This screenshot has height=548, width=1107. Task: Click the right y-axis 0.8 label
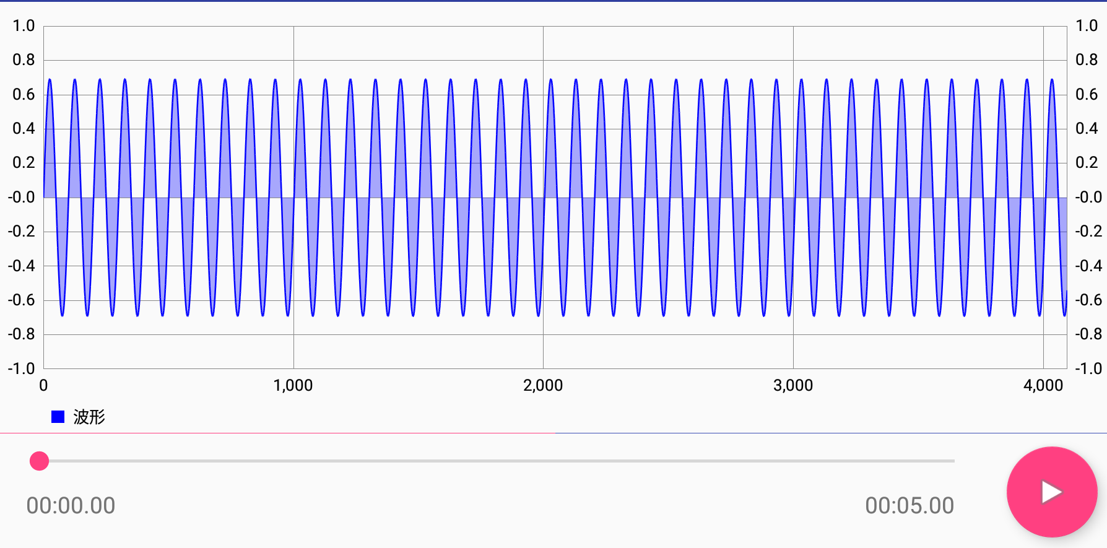(1087, 60)
